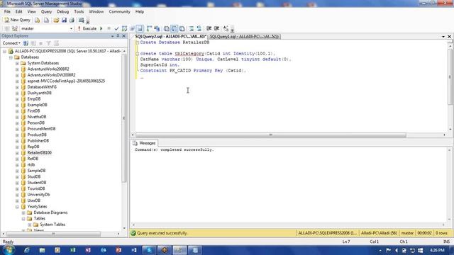This screenshot has width=454, height=255.
Task: Launch Internet Explorer from the taskbar
Action: point(27,250)
